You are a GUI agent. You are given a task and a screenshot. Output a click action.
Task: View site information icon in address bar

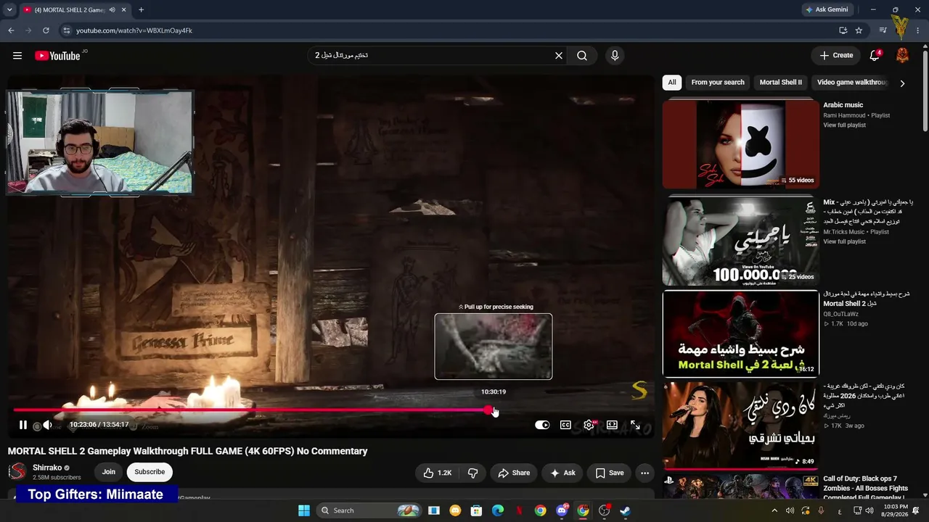[66, 30]
